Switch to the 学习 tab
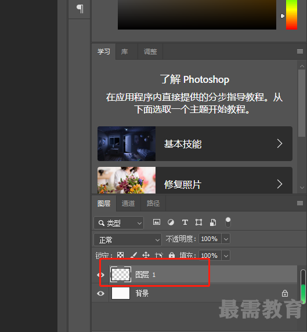The width and height of the screenshot is (307, 332). click(104, 52)
